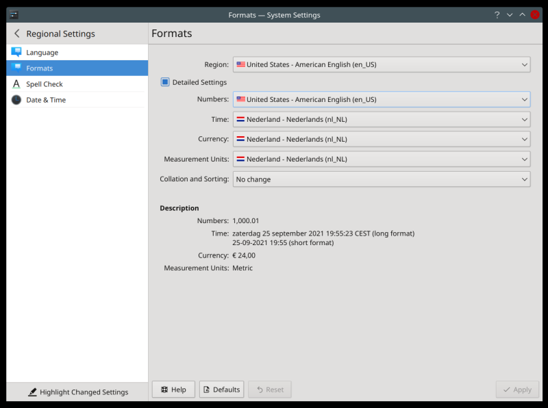Click the US flag in Region field
The height and width of the screenshot is (408, 548).
240,64
